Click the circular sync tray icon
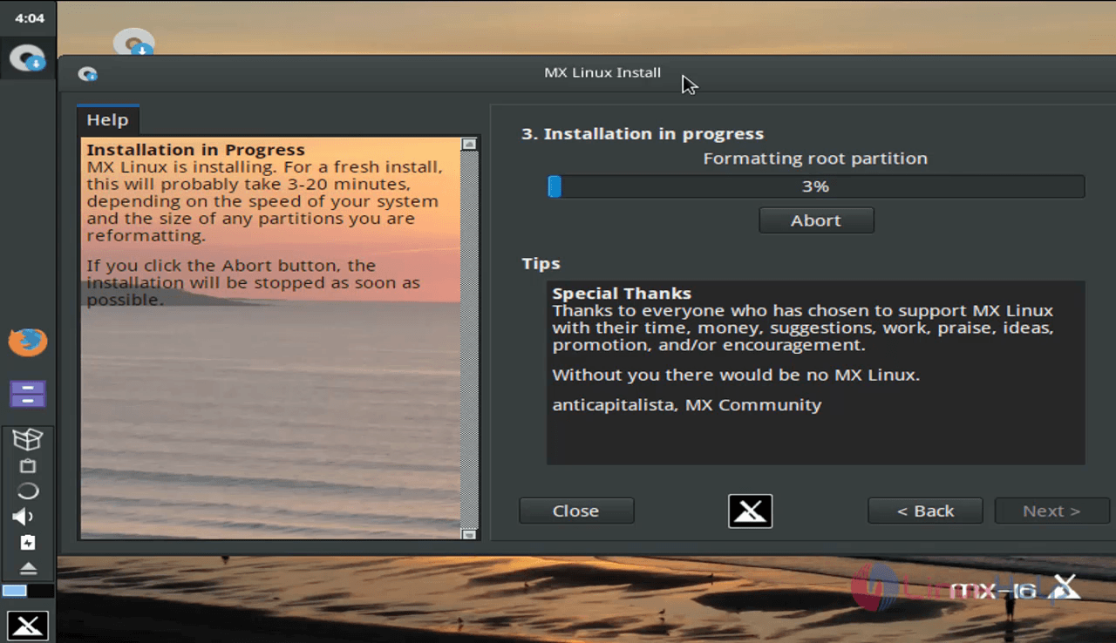The height and width of the screenshot is (643, 1116). click(28, 491)
